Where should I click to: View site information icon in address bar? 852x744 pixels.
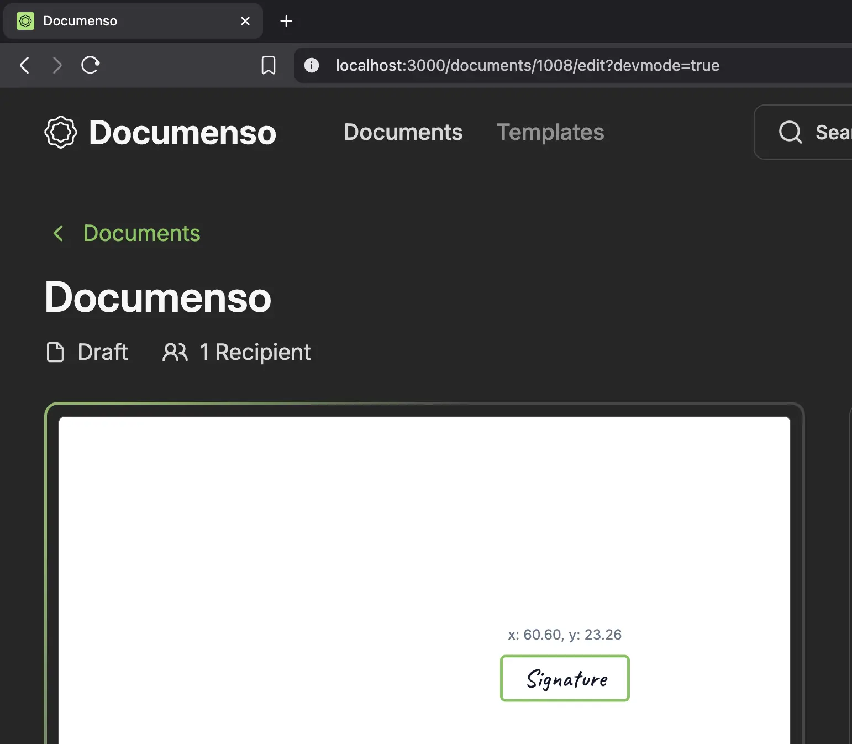pyautogui.click(x=312, y=65)
